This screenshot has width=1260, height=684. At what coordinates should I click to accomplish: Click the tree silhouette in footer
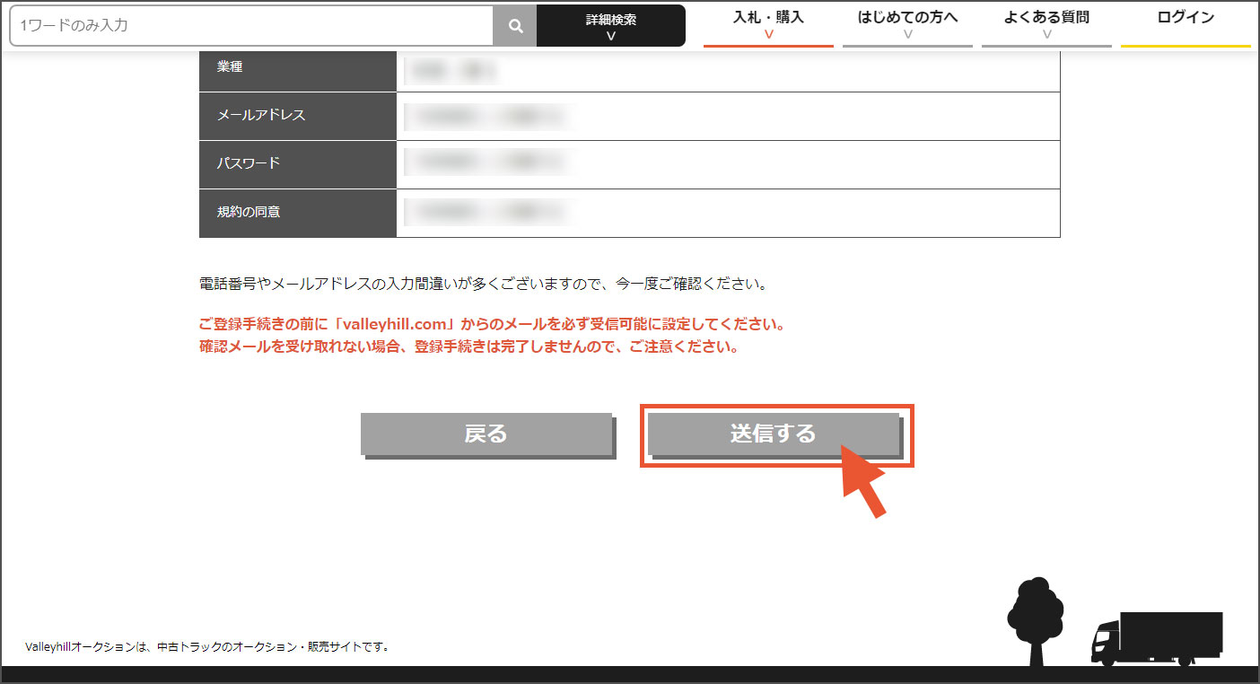pos(1036,620)
